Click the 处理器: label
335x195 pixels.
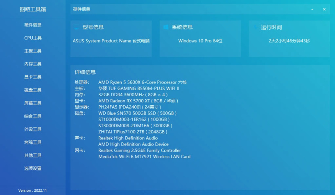tap(82, 82)
